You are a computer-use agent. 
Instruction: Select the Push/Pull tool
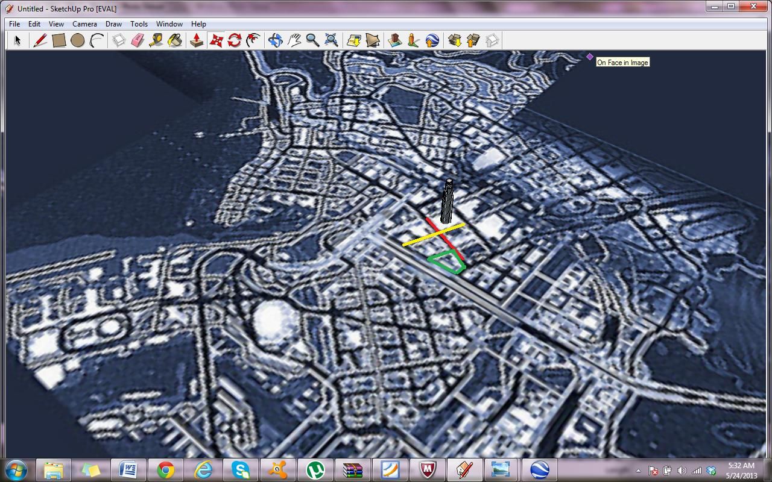pyautogui.click(x=197, y=40)
